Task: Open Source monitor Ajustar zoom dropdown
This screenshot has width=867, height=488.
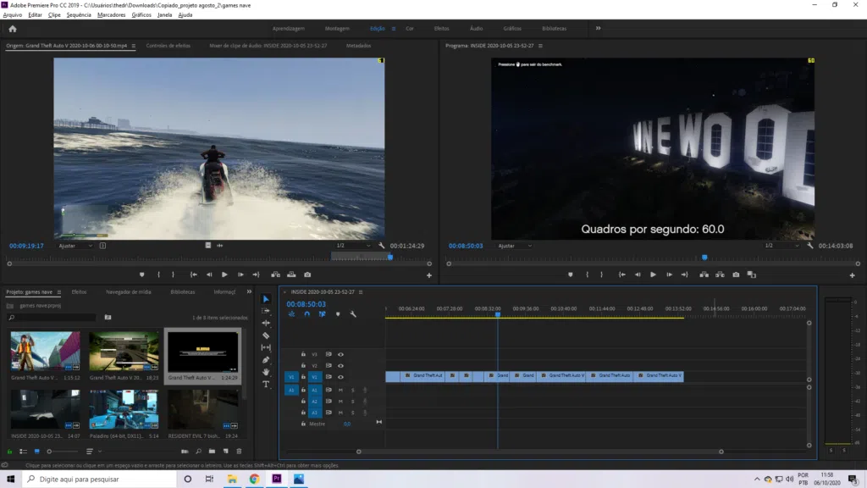Action: click(76, 246)
